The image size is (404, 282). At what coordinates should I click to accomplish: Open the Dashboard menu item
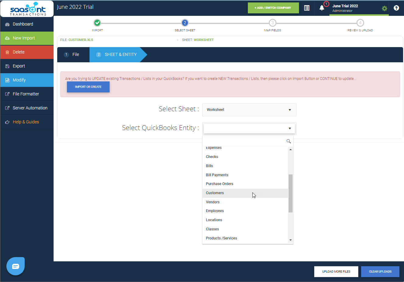click(x=23, y=24)
